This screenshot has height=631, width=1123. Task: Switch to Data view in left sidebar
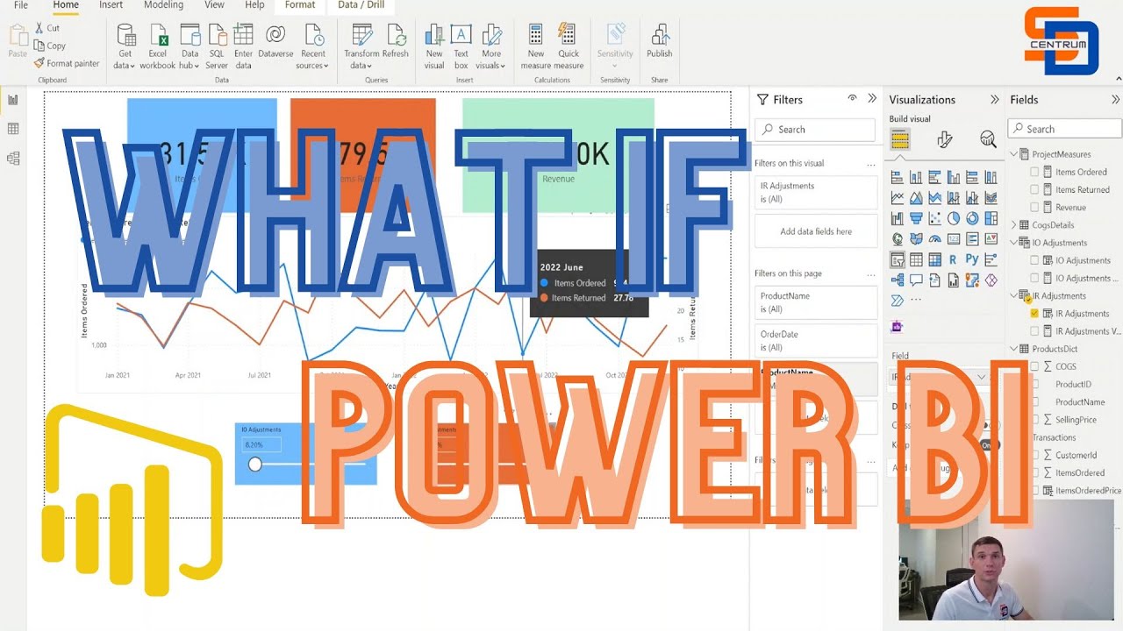tap(13, 129)
